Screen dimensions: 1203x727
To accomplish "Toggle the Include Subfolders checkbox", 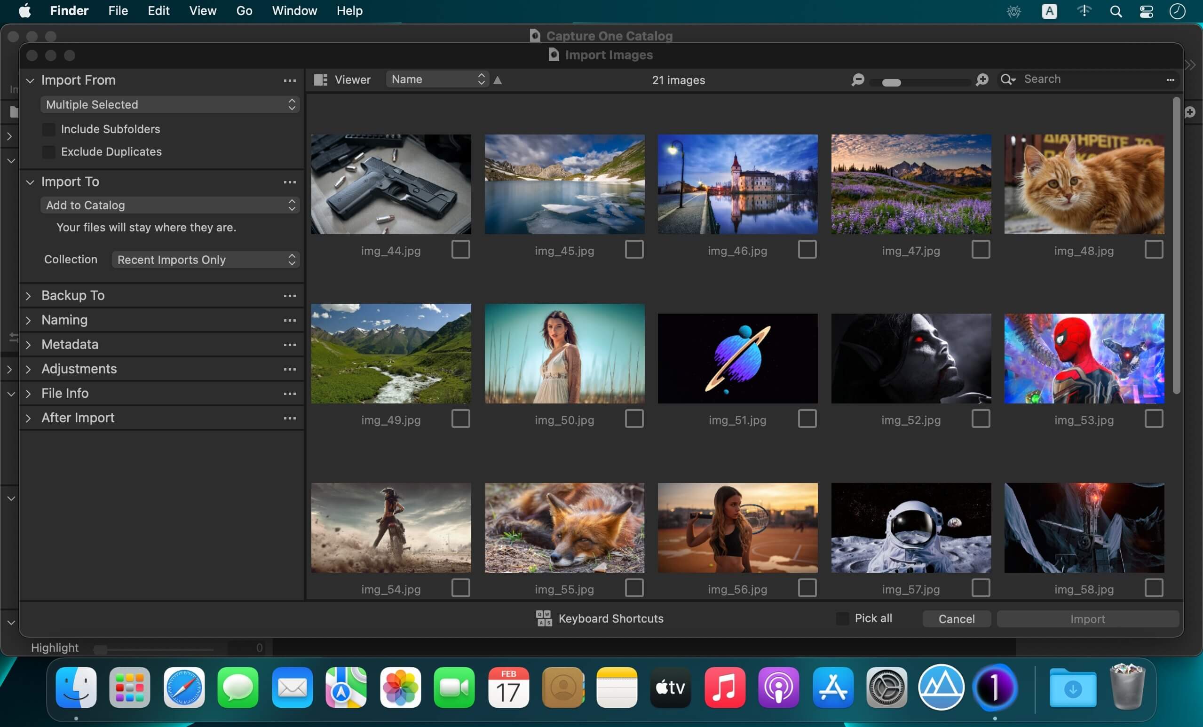I will (49, 128).
